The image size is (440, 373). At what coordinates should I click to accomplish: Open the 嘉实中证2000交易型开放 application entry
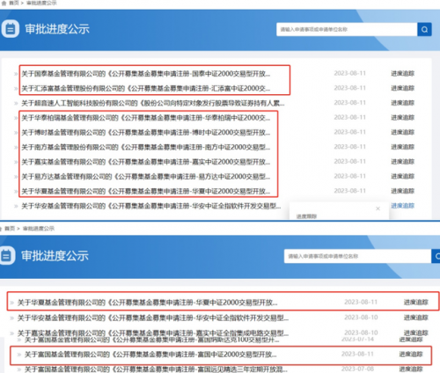coord(146,162)
